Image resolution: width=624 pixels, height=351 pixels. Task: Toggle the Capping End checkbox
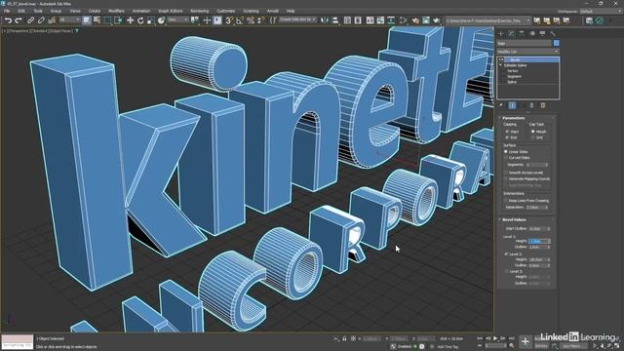(507, 137)
